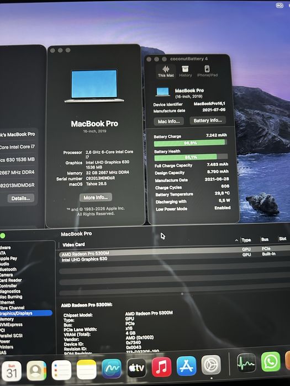Open System Settings gear in Dock
Screen dimensions: 290x386
coord(211,365)
